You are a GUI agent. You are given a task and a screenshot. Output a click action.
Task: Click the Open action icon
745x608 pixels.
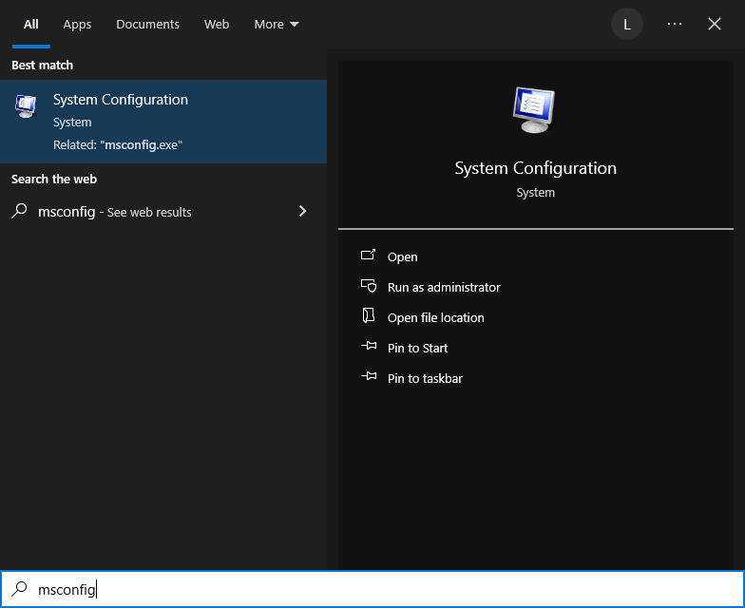tap(369, 255)
